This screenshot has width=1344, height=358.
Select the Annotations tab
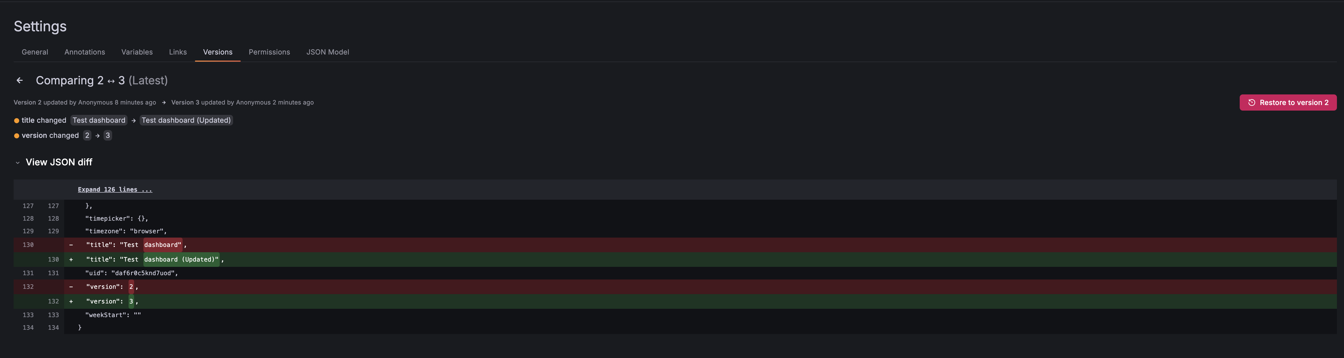point(85,52)
